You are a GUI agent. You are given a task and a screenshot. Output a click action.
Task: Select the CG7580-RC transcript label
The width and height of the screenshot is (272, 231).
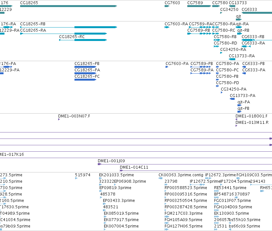pos(224,30)
